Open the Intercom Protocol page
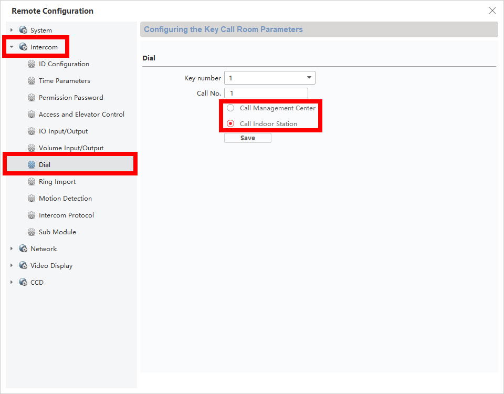This screenshot has width=504, height=394. pyautogui.click(x=66, y=215)
